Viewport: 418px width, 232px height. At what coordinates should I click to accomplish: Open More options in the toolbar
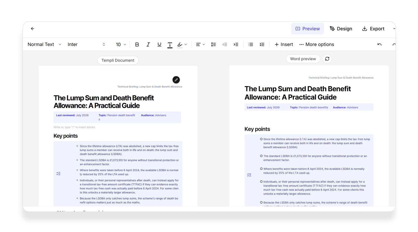click(x=317, y=44)
